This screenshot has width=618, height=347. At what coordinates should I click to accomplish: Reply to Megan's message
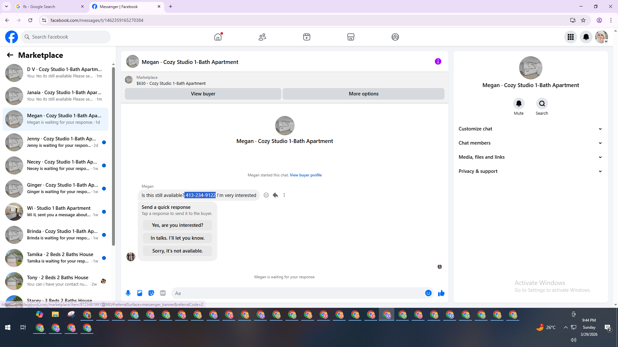pos(275,195)
